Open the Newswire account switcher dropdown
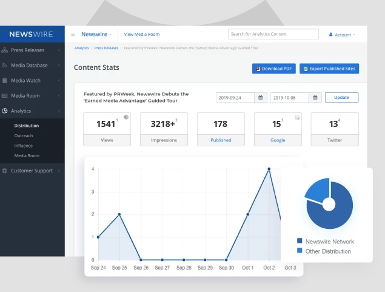Screen dimensions: 385x292 pos(96,34)
